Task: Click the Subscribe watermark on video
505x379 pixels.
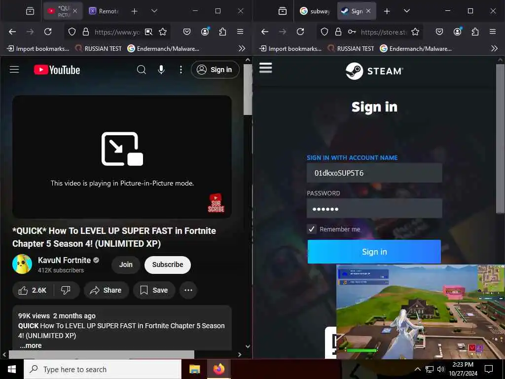Action: tap(216, 203)
